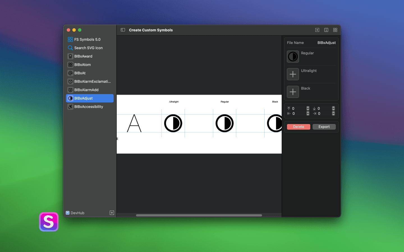Toggle the sidebar visibility control
The image size is (404, 252).
pos(123,30)
